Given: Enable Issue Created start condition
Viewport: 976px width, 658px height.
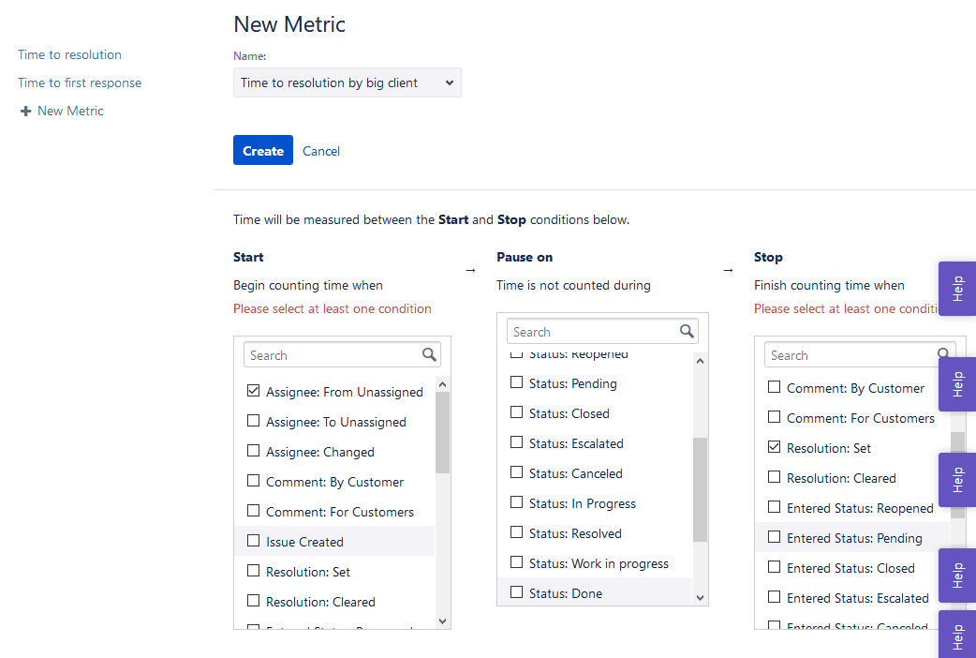Looking at the screenshot, I should pyautogui.click(x=254, y=542).
